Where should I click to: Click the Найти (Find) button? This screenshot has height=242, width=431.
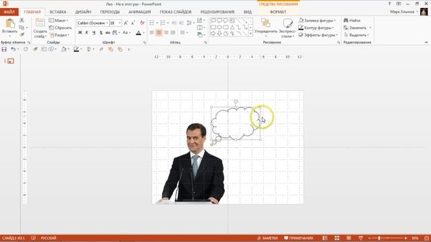(352, 20)
